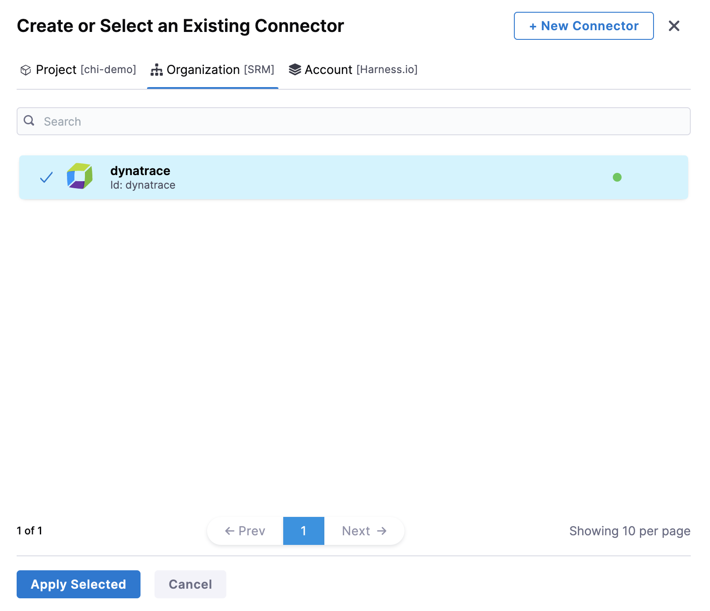Click the Organization hierarchy icon
Viewport: 710px width, 611px height.
click(156, 70)
